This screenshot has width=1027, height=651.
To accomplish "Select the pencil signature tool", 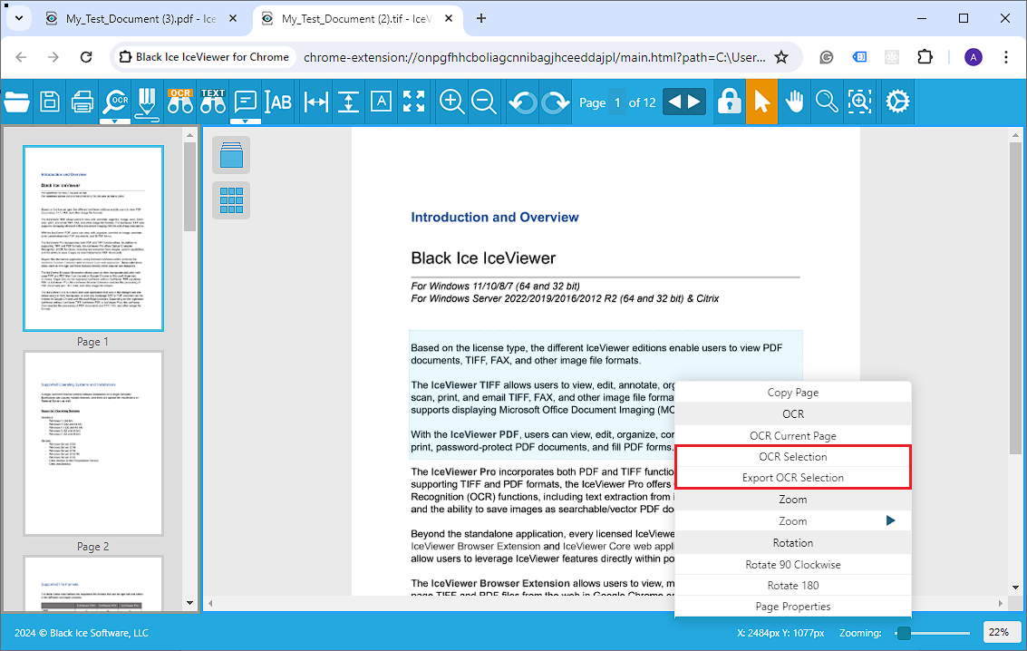I will (148, 102).
